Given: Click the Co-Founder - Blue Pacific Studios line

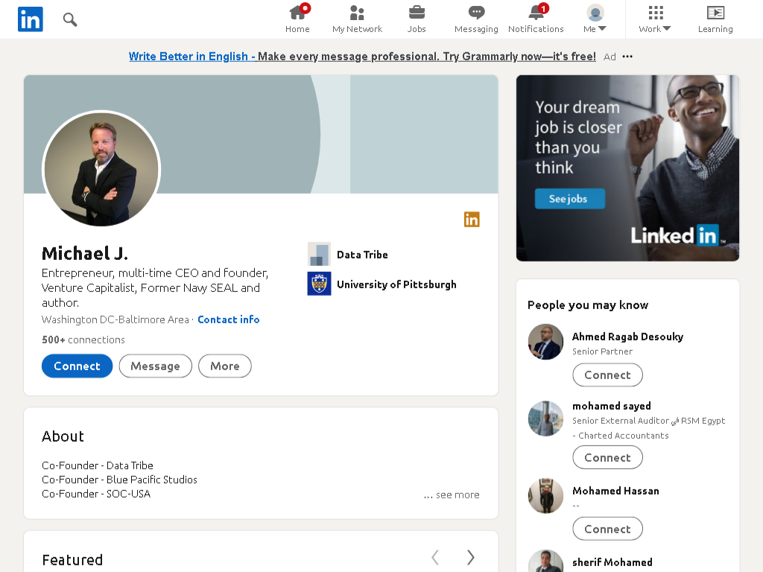Looking at the screenshot, I should point(119,480).
